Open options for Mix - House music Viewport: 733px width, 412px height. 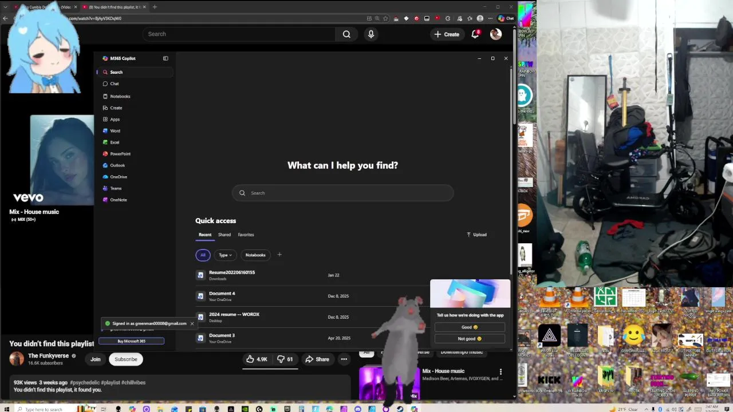pos(501,372)
